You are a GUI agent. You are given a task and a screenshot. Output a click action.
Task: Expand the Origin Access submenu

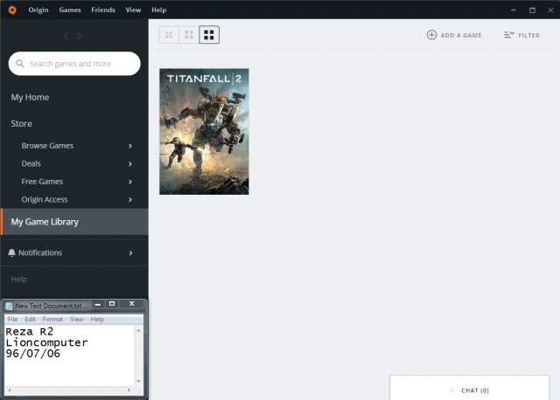130,200
